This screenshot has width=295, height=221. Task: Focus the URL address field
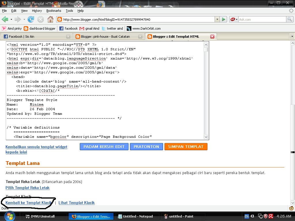pos(138,19)
